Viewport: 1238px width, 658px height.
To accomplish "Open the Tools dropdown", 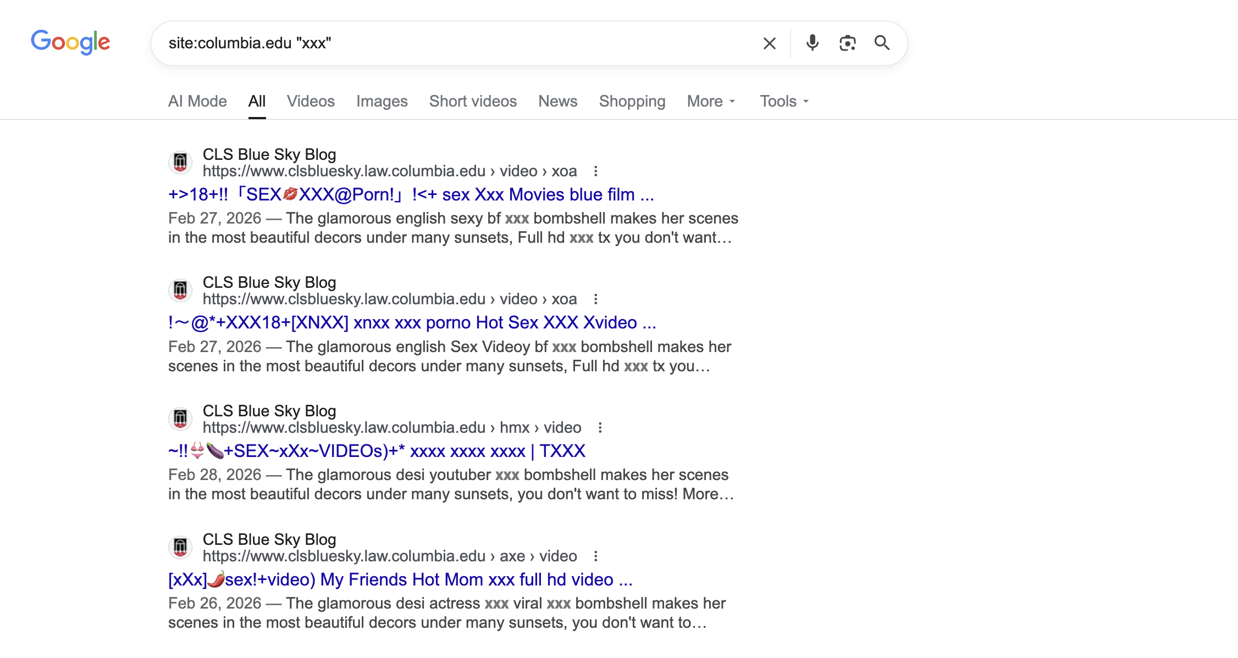I will [784, 101].
